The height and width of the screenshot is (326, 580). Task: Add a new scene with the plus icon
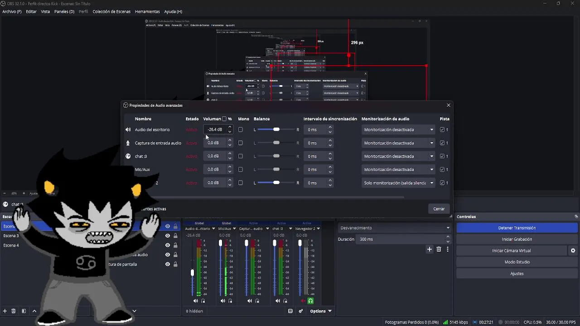click(5, 311)
